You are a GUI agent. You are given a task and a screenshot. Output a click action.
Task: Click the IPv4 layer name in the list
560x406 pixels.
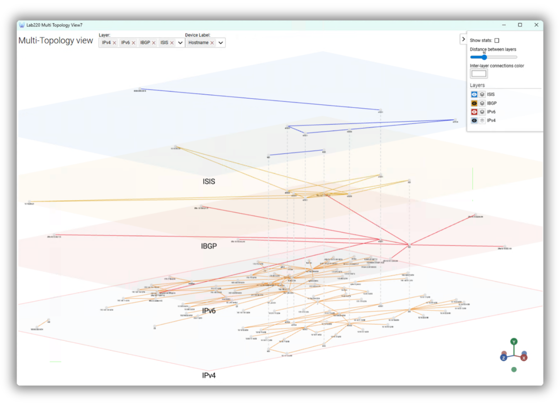pyautogui.click(x=491, y=121)
